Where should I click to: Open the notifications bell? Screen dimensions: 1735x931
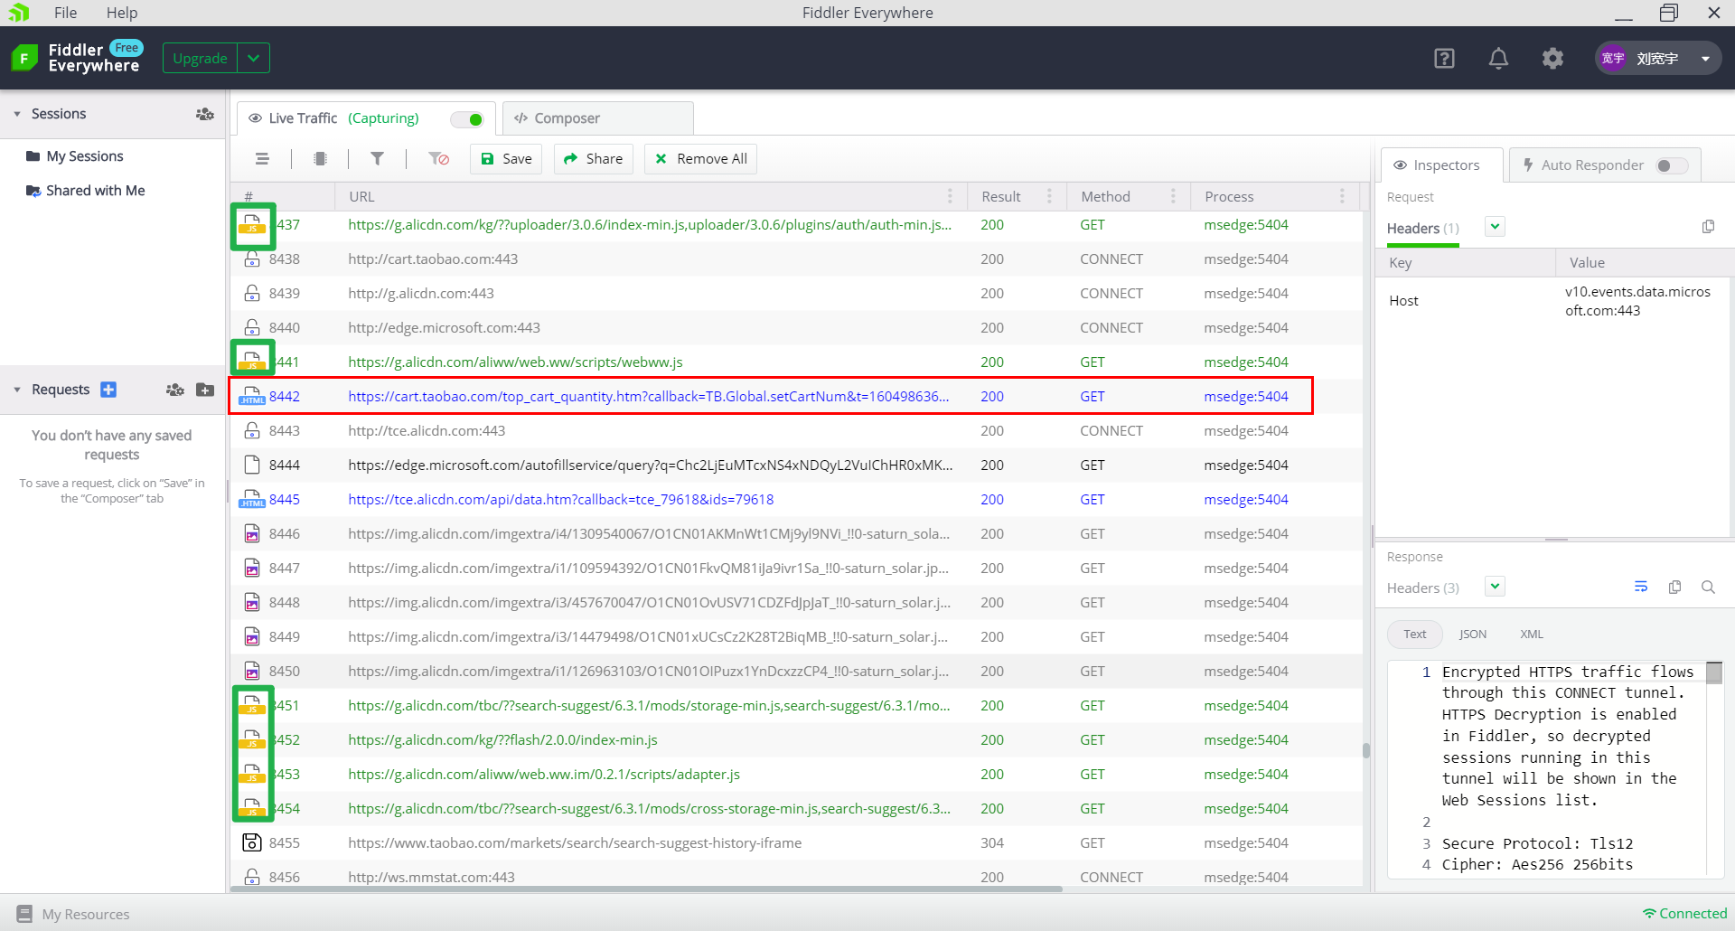(1498, 59)
